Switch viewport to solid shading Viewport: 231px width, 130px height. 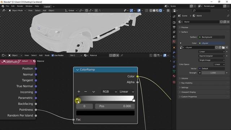tap(154, 10)
